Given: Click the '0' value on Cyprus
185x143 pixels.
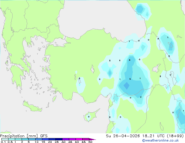Looking at the screenshot, I should pos(89,117).
